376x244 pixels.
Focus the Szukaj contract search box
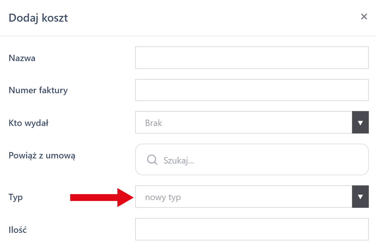pyautogui.click(x=261, y=160)
